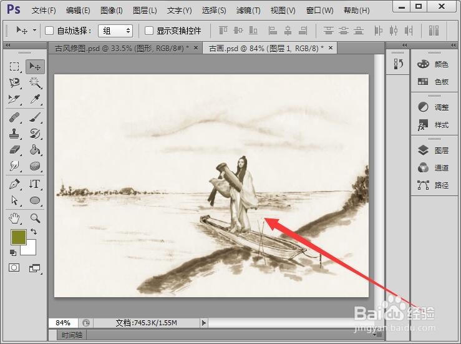
Task: Open the 路径 panel
Action: (434, 185)
